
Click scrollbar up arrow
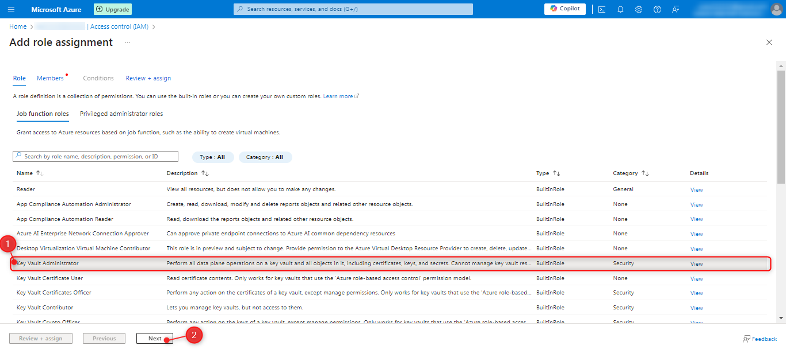781,65
